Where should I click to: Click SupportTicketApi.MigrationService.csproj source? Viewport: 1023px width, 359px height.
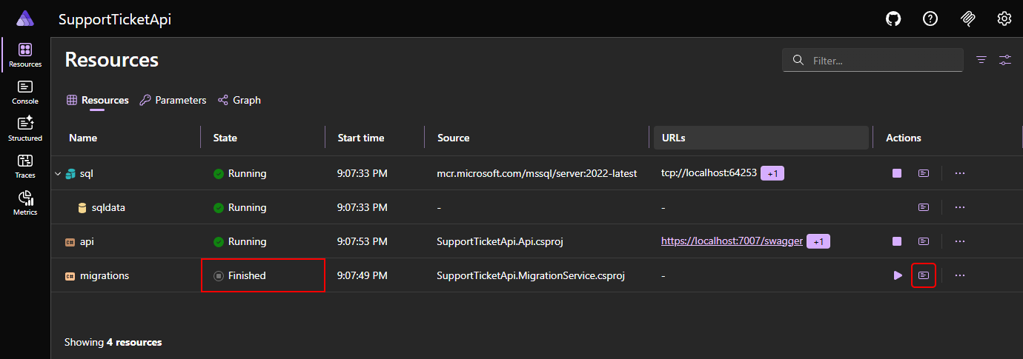531,275
